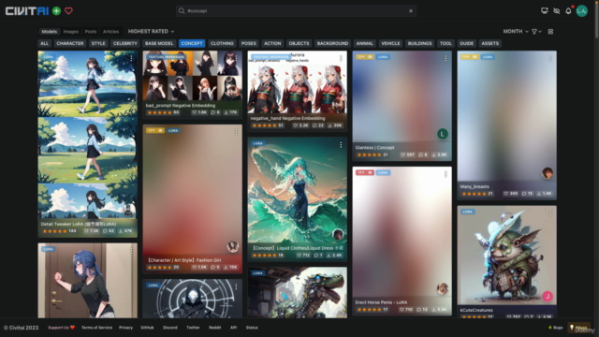Open bad_prompt Negative Embedding title

pos(181,106)
